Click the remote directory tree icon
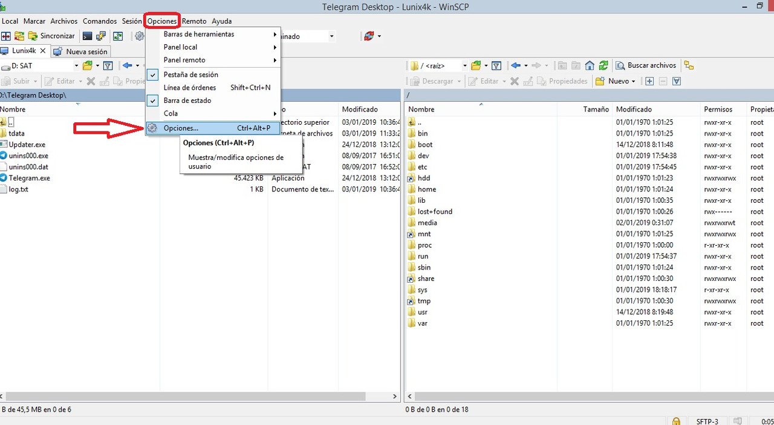The width and height of the screenshot is (774, 425). tap(689, 65)
